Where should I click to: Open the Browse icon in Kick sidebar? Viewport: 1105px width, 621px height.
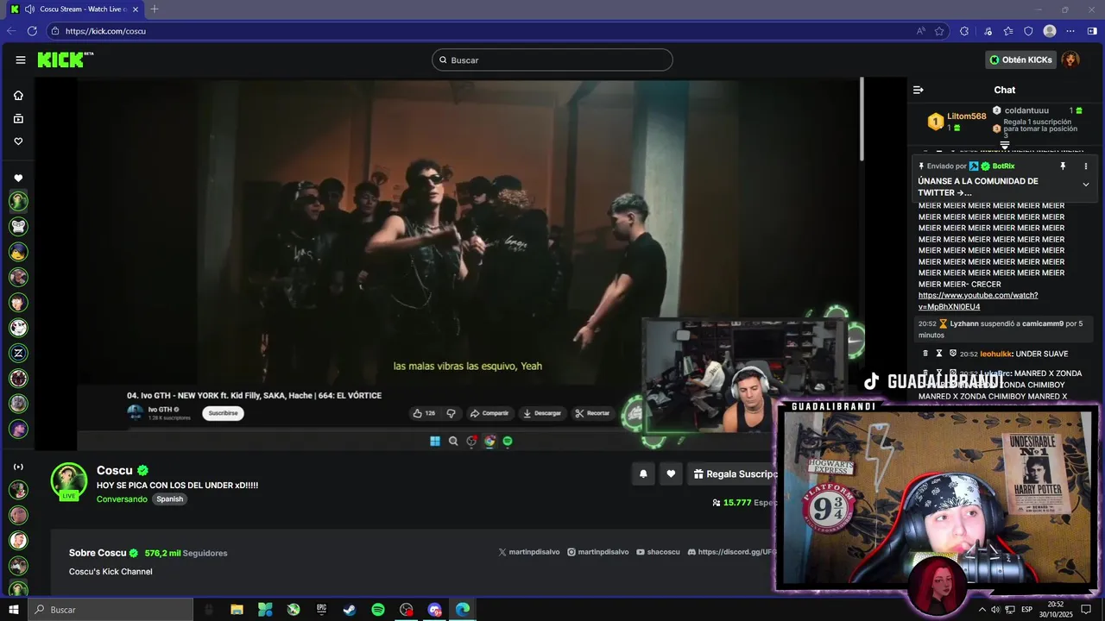click(x=18, y=119)
